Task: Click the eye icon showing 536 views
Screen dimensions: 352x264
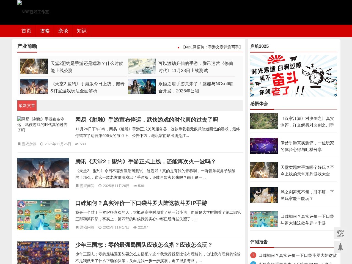Action: click(x=135, y=186)
